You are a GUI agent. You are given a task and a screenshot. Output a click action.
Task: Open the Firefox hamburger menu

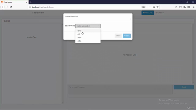tap(194, 7)
